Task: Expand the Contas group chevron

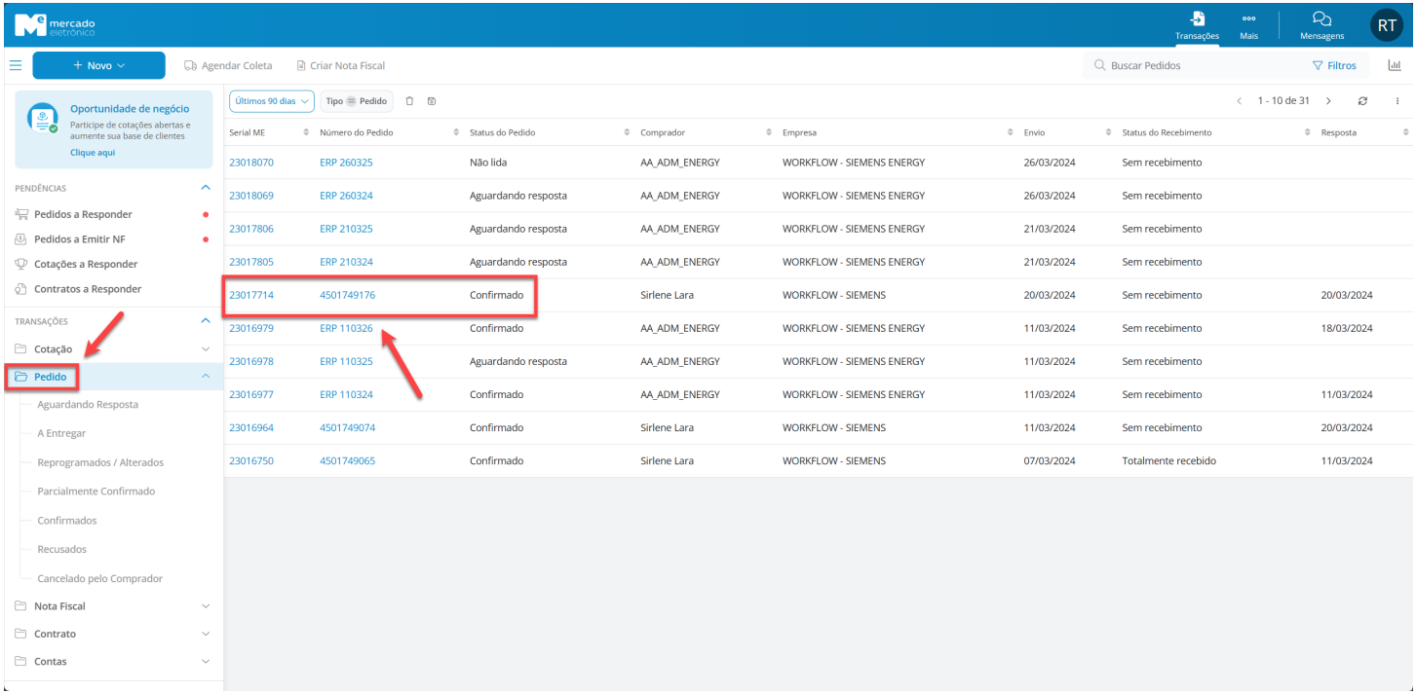Action: click(205, 662)
